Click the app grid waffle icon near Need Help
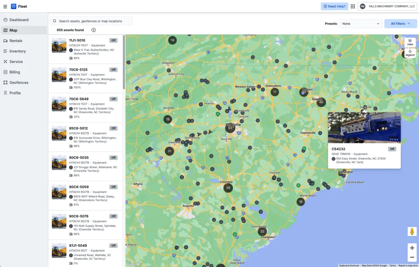Screen dimensions: 419x267 (x=352, y=6)
